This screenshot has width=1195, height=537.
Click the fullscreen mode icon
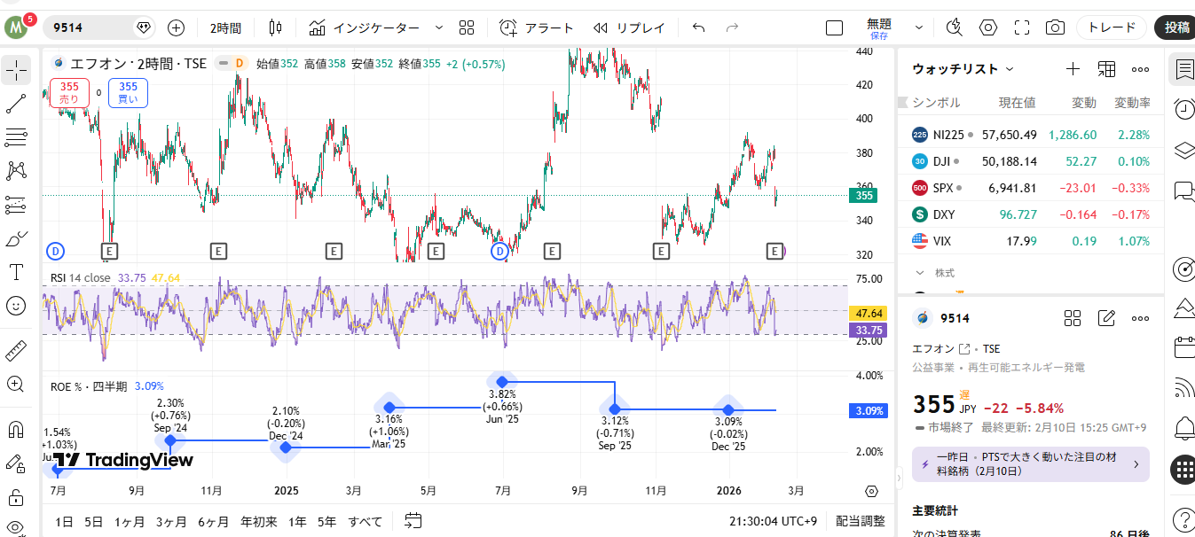pyautogui.click(x=1021, y=27)
